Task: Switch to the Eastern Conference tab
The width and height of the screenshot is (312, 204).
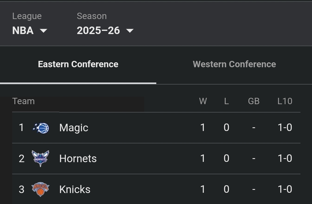Action: click(78, 64)
